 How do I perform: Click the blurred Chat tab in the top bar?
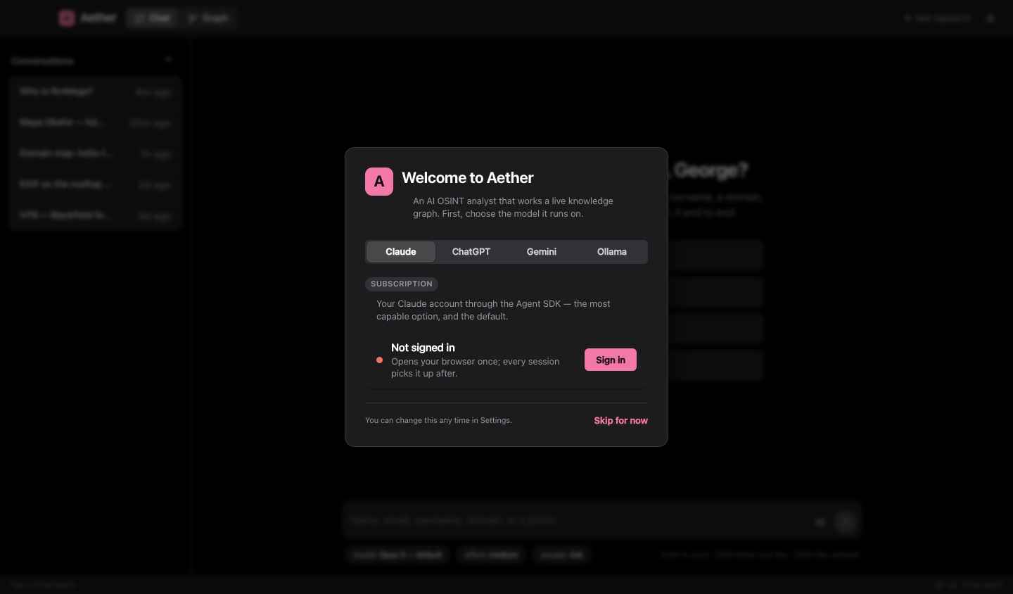153,18
